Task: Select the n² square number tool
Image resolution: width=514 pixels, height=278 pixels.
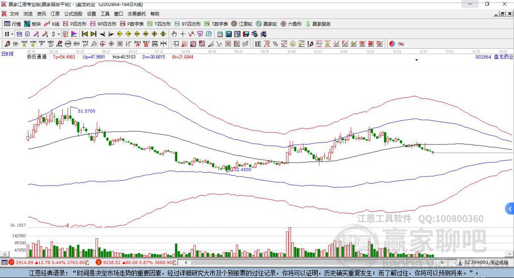Action: point(85,44)
